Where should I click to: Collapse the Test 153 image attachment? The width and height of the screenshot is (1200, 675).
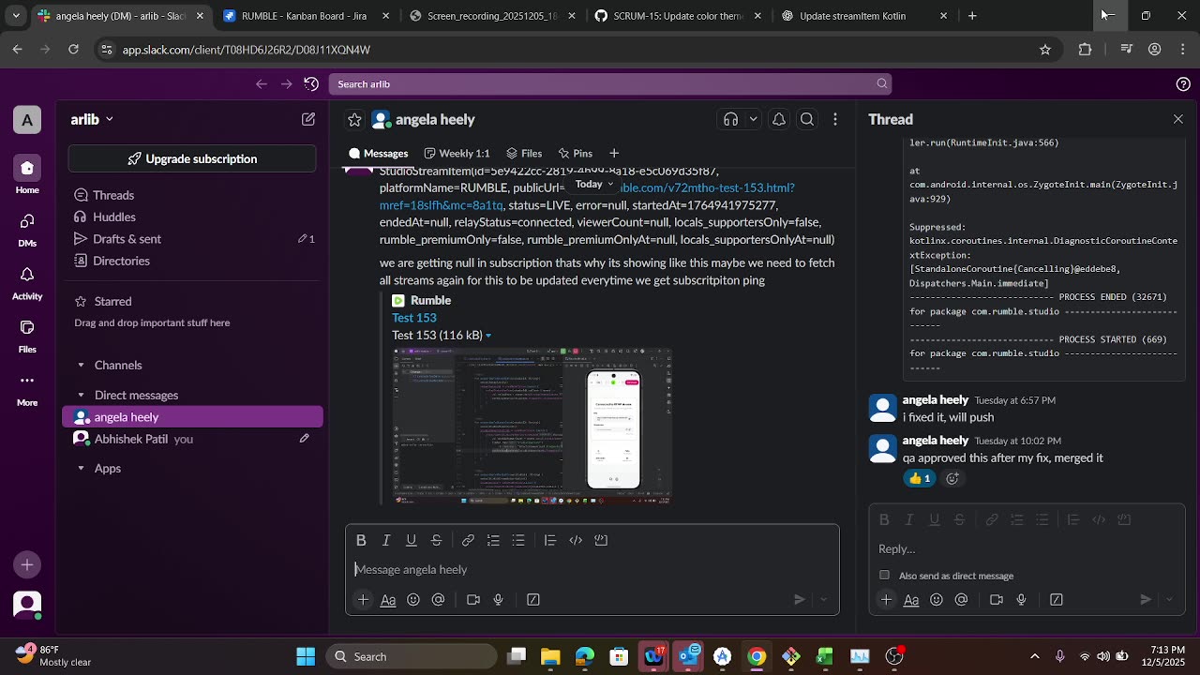(488, 336)
